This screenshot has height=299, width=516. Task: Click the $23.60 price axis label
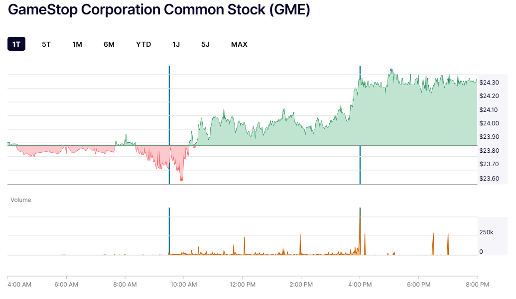(489, 178)
